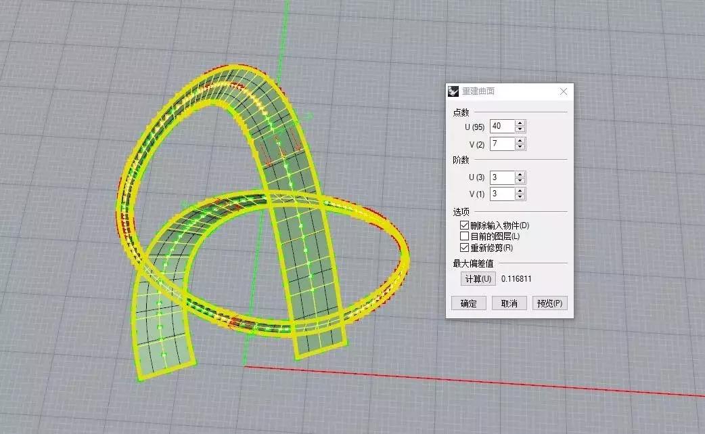Click the 计算(U) button
Screen dimensions: 705x434
(x=478, y=279)
